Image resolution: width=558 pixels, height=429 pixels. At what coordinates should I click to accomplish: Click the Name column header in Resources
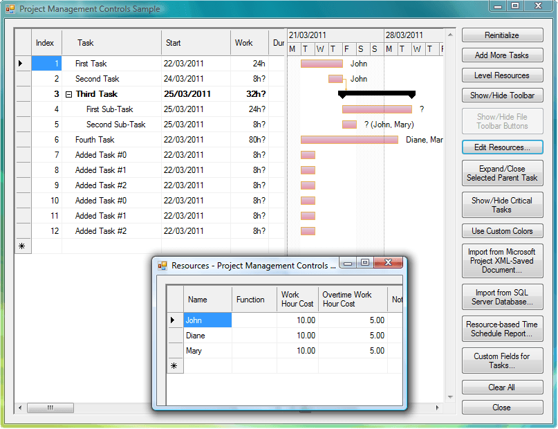(x=207, y=300)
